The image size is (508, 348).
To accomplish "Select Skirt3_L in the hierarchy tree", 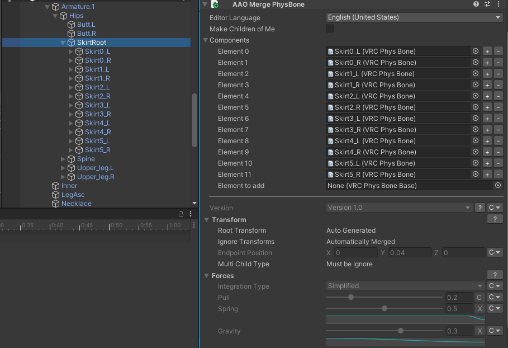I will coord(97,105).
